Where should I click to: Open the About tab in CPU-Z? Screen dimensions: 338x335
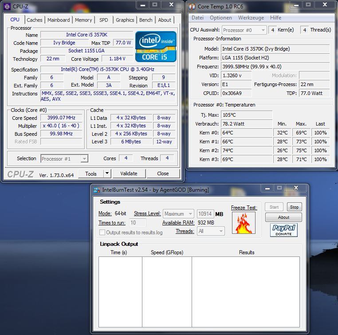point(165,20)
